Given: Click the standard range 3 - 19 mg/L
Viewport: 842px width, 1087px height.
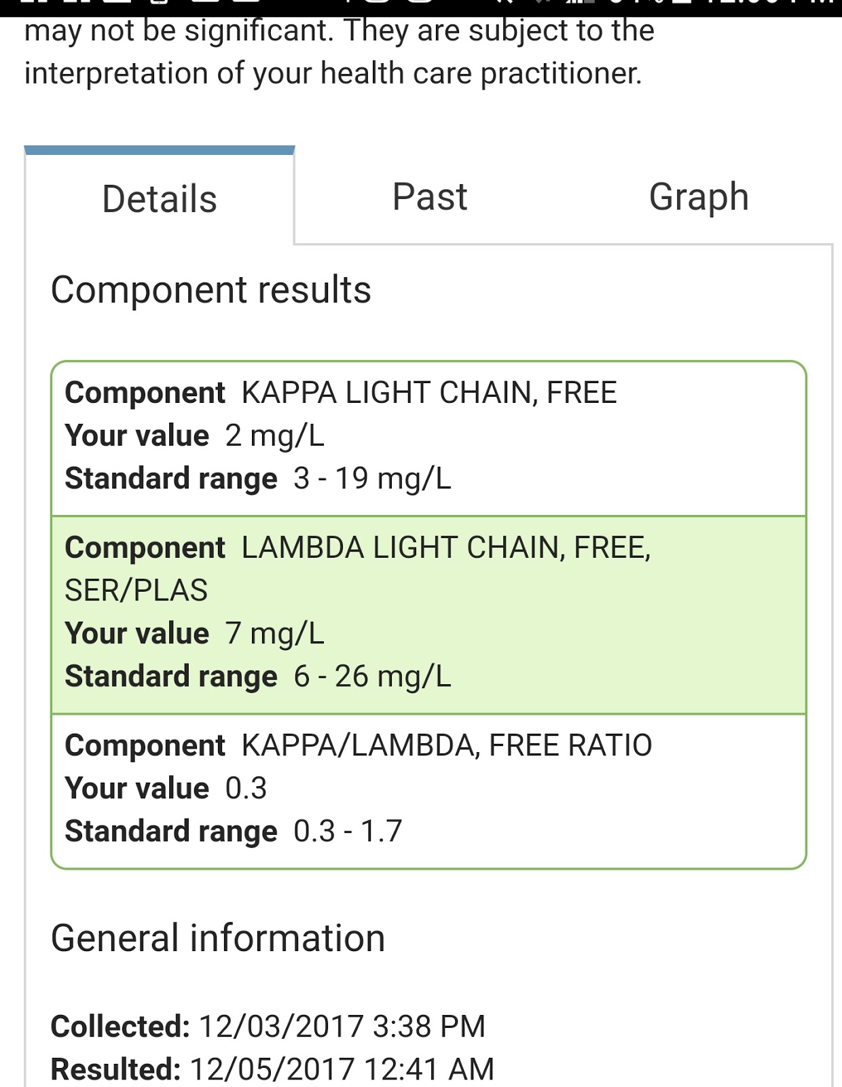Looking at the screenshot, I should tap(371, 478).
